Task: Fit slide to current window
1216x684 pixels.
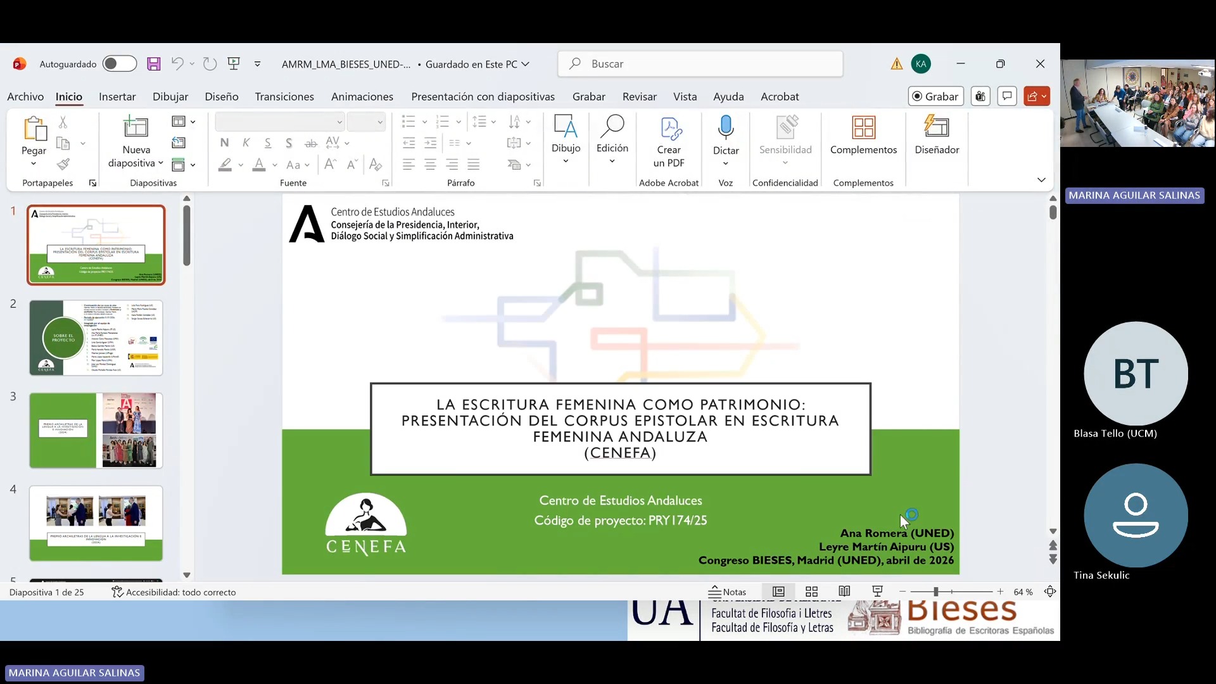Action: [1050, 592]
